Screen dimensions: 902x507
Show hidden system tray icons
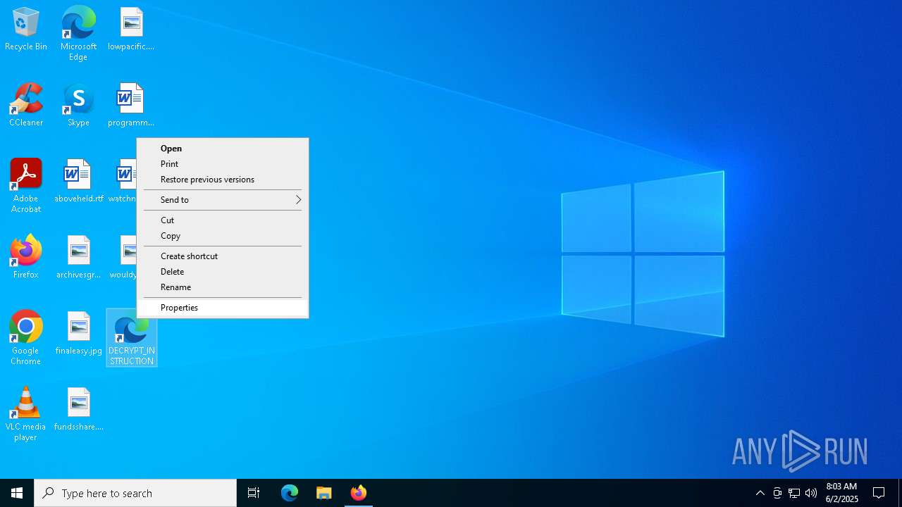point(760,493)
